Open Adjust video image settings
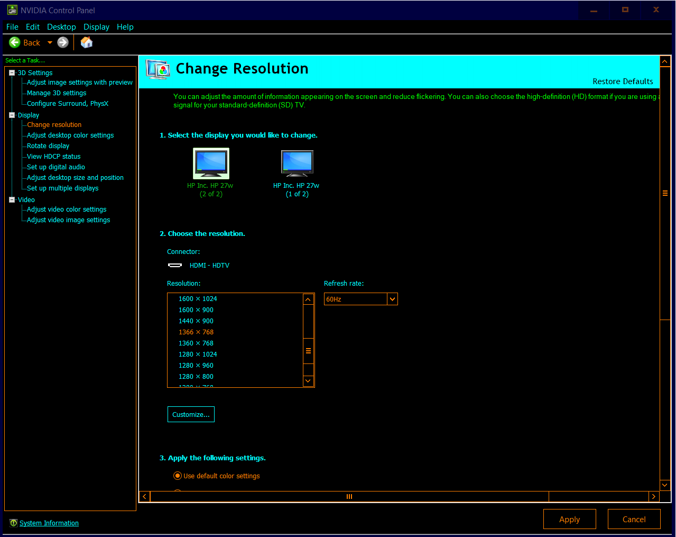This screenshot has width=676, height=537. point(69,220)
